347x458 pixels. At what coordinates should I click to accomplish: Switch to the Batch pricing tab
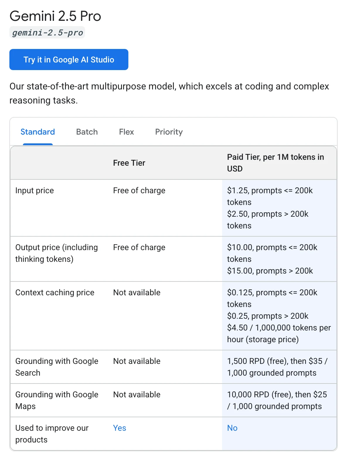[87, 132]
